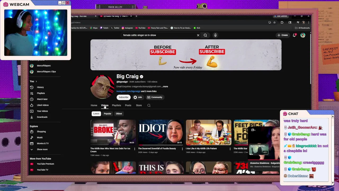Viewport: 339px width, 191px height.
Task: Open the YouTube account avatar menu
Action: coord(303,35)
